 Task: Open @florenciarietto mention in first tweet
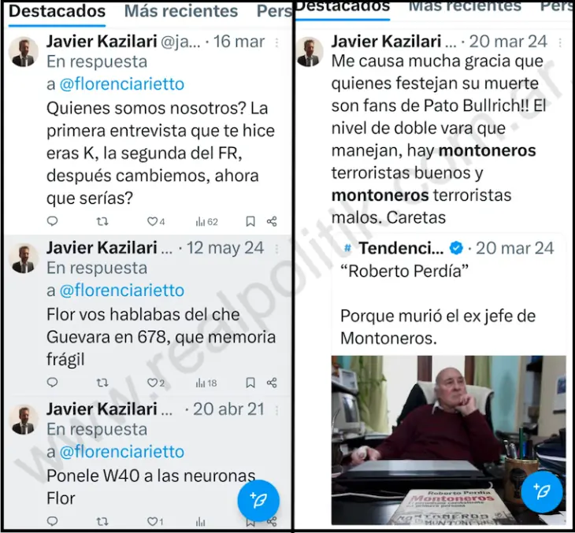[122, 84]
